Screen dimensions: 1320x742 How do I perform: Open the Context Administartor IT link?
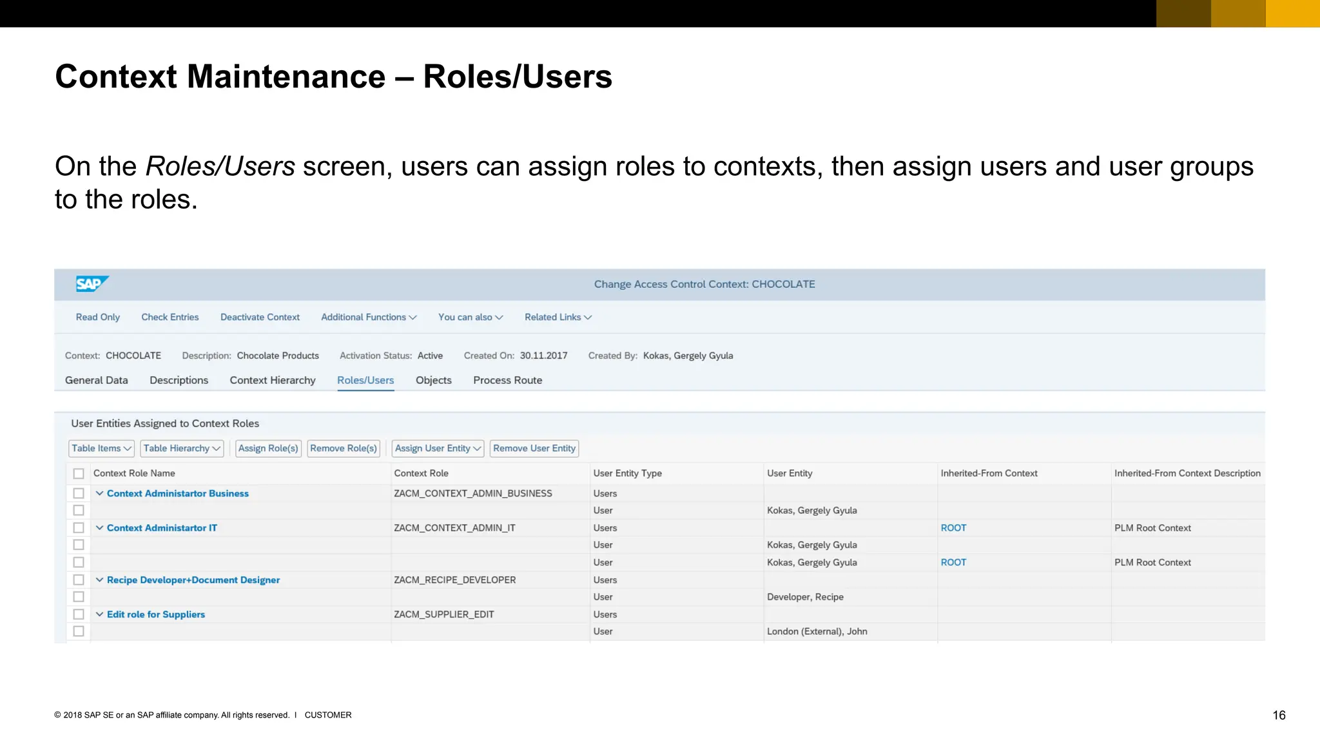(162, 528)
